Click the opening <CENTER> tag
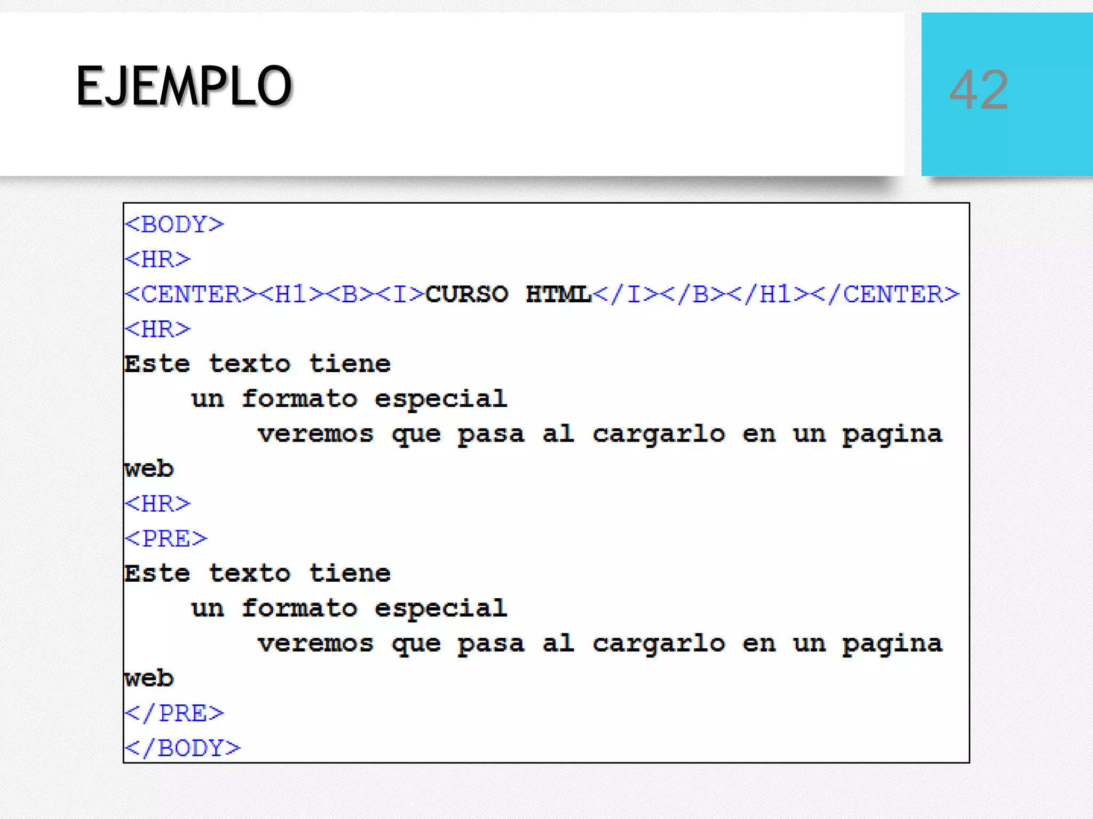1093x819 pixels. 191,294
